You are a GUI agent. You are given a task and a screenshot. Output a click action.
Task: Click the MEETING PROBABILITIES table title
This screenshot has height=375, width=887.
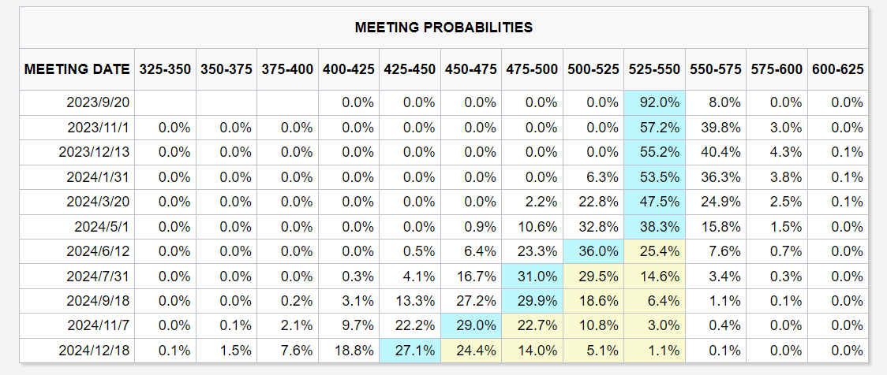pos(443,28)
